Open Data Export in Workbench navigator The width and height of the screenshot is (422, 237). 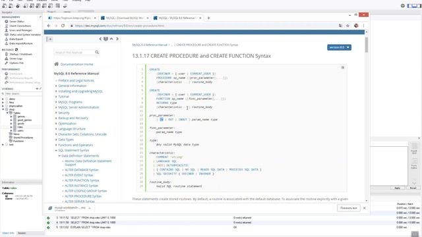(16, 39)
